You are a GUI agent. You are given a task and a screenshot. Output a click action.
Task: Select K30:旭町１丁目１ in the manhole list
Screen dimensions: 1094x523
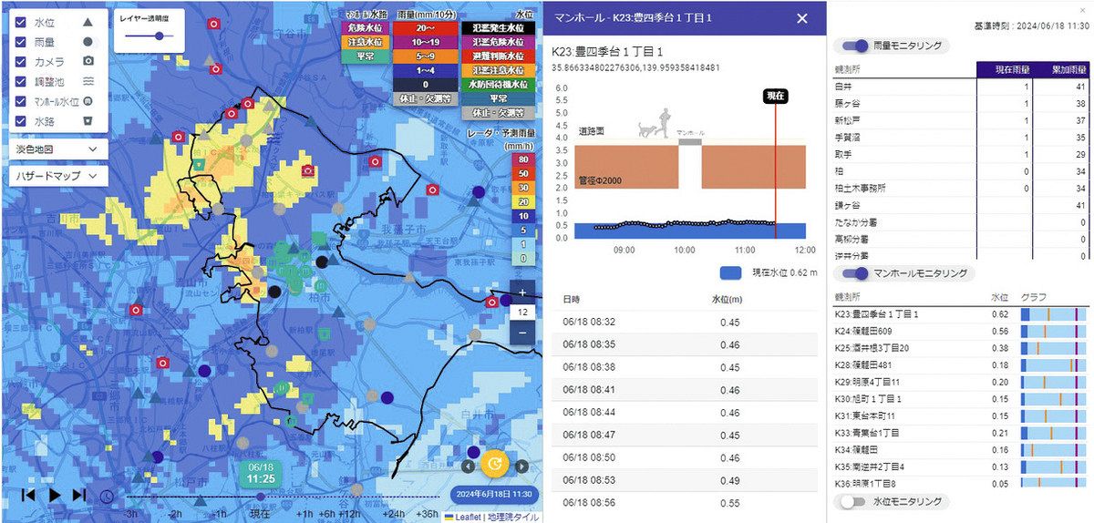point(868,398)
